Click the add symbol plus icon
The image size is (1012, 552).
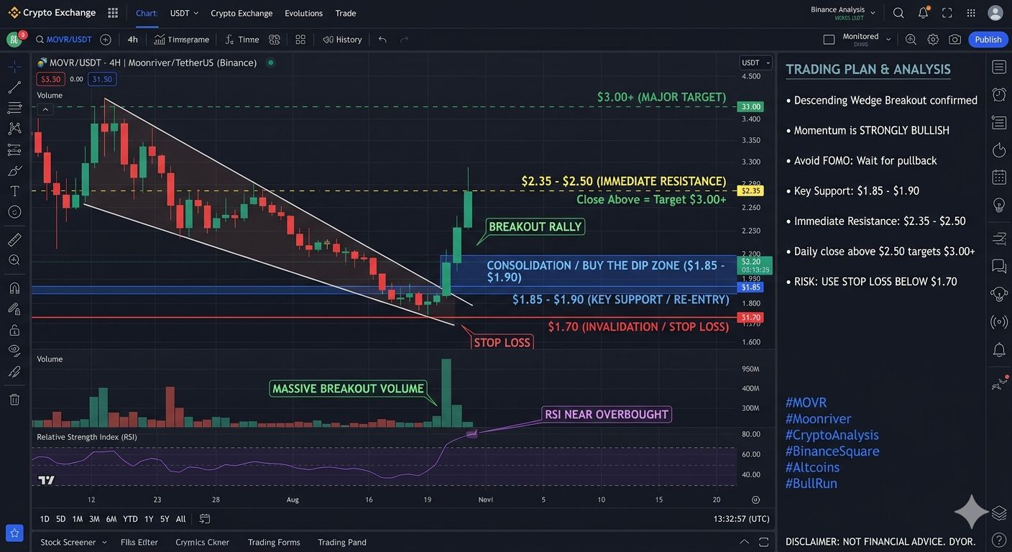(106, 40)
